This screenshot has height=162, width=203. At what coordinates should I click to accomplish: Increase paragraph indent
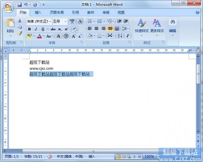tap(126, 22)
